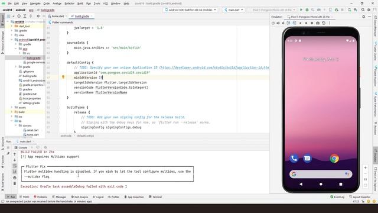
Task: Open Search Everywhere magnifier in main toolbar
Action: tap(363, 10)
